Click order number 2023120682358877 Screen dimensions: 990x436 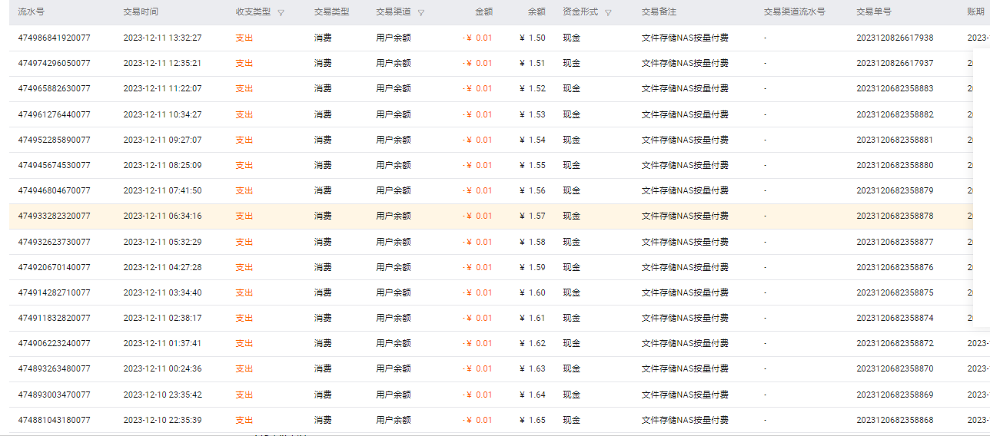tap(895, 243)
